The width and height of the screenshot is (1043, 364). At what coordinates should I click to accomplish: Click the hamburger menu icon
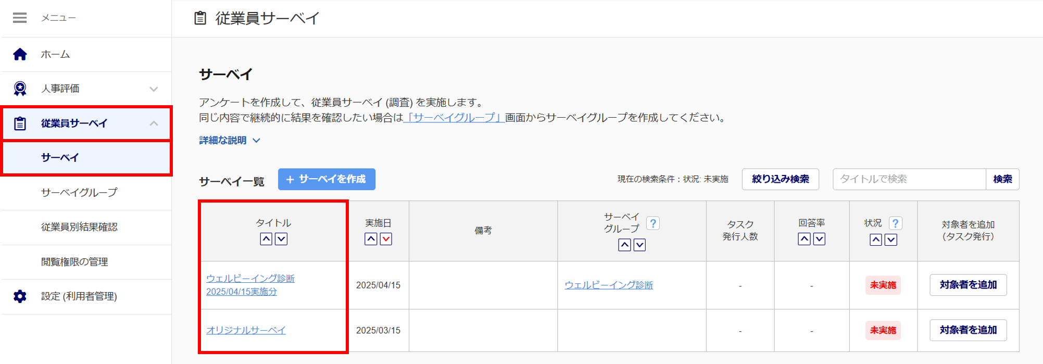click(20, 18)
